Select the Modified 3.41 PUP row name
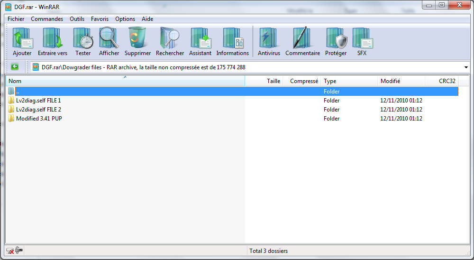The image size is (474, 260). [x=39, y=119]
